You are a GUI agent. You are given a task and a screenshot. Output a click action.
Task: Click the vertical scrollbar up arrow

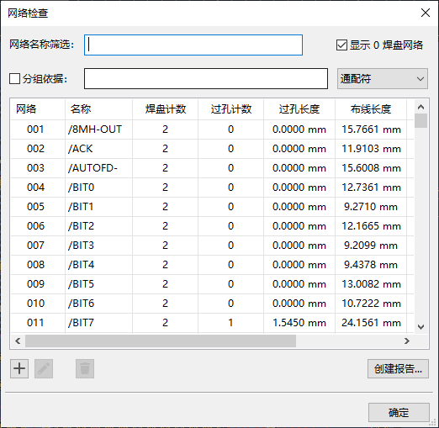(x=420, y=107)
